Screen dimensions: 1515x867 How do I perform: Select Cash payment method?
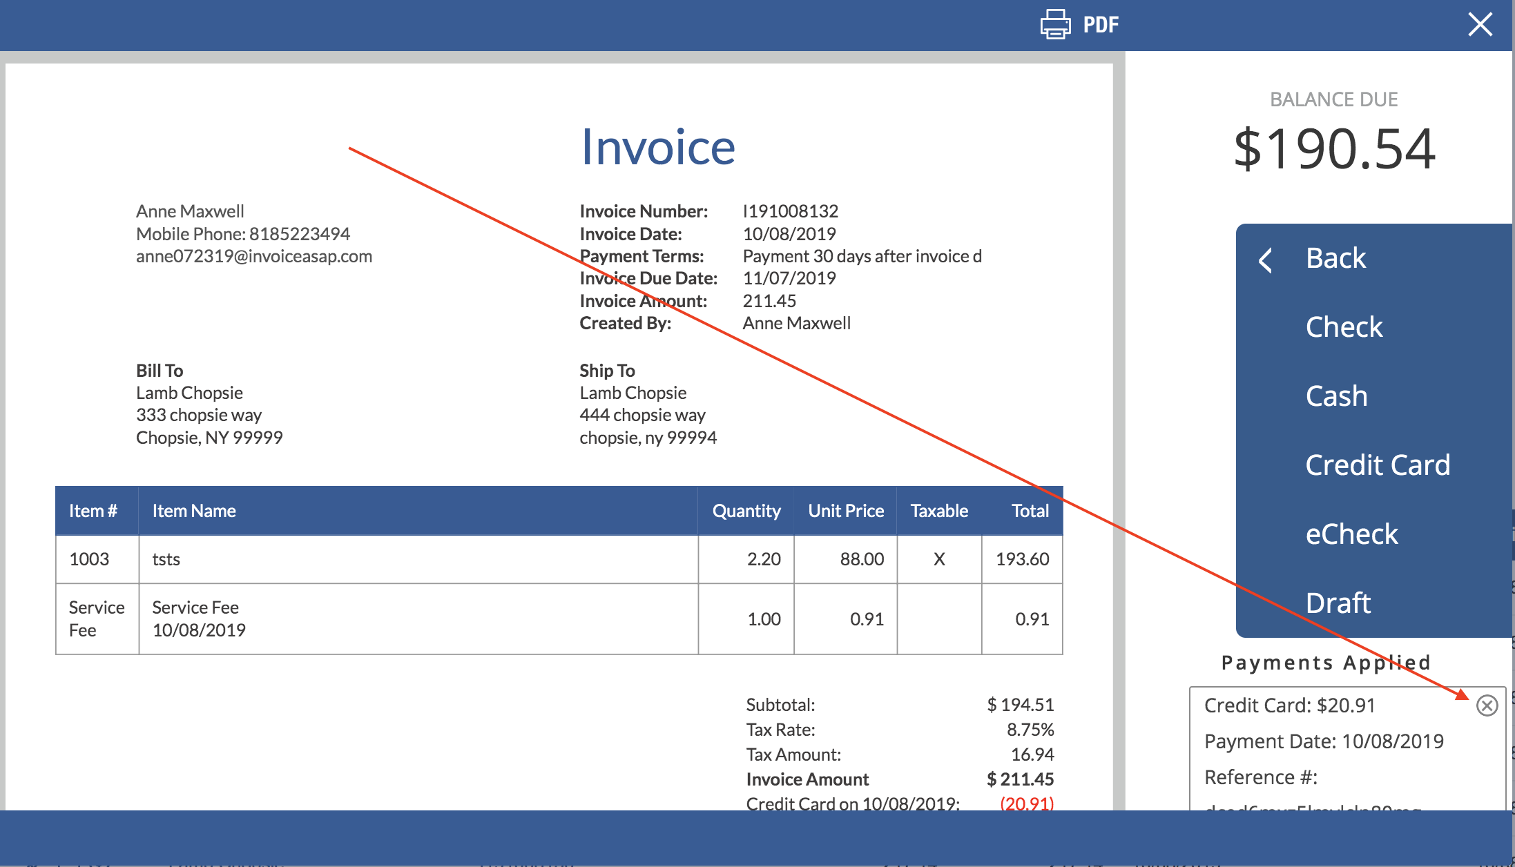click(1336, 396)
